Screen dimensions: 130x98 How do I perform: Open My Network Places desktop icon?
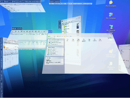111,29
